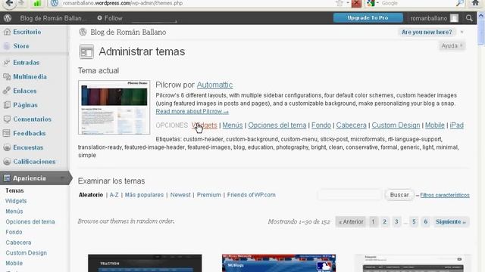Open Store in the sidebar
Viewport: 485px width, 272px height.
click(x=21, y=46)
